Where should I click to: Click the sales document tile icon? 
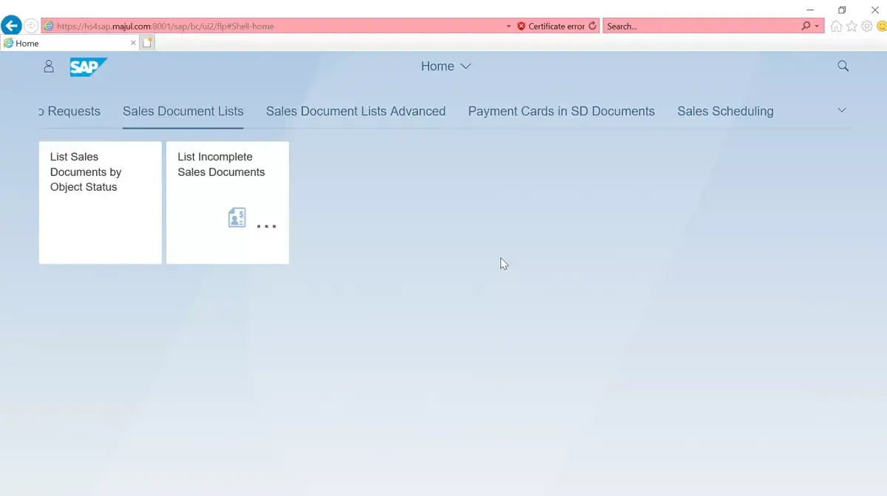click(237, 217)
